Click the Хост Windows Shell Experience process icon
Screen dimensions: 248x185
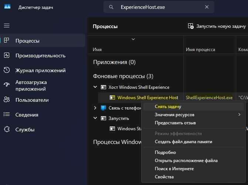103,87
